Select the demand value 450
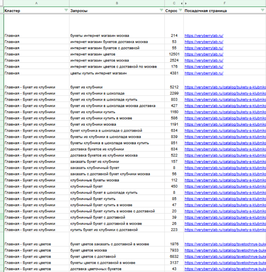This screenshot has width=266, height=272. coord(174,186)
